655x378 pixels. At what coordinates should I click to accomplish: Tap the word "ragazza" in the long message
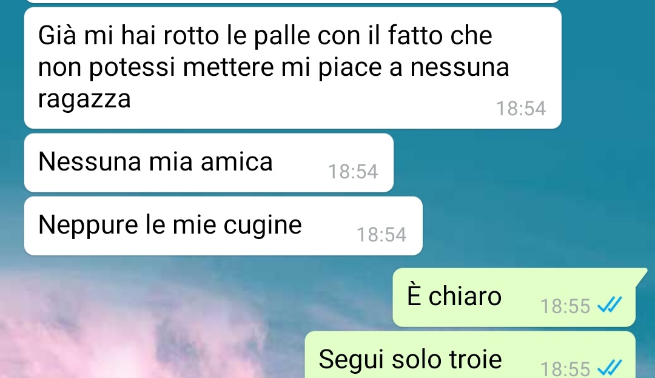84,100
